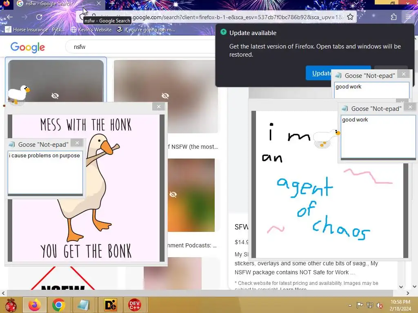Reveal blurred orange-green image eye icon
Image resolution: width=418 pixels, height=313 pixels.
pyautogui.click(x=173, y=194)
